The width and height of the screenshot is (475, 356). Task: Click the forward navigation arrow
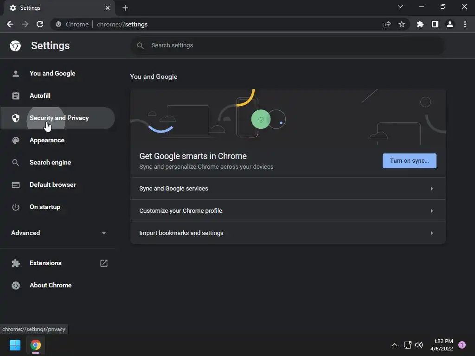(25, 24)
